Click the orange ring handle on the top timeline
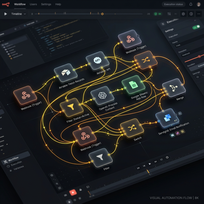The image size is (204, 204). pos(102,14)
